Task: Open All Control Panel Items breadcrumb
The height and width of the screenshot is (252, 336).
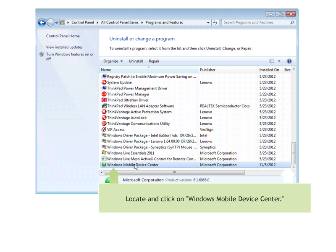Action: (120, 22)
